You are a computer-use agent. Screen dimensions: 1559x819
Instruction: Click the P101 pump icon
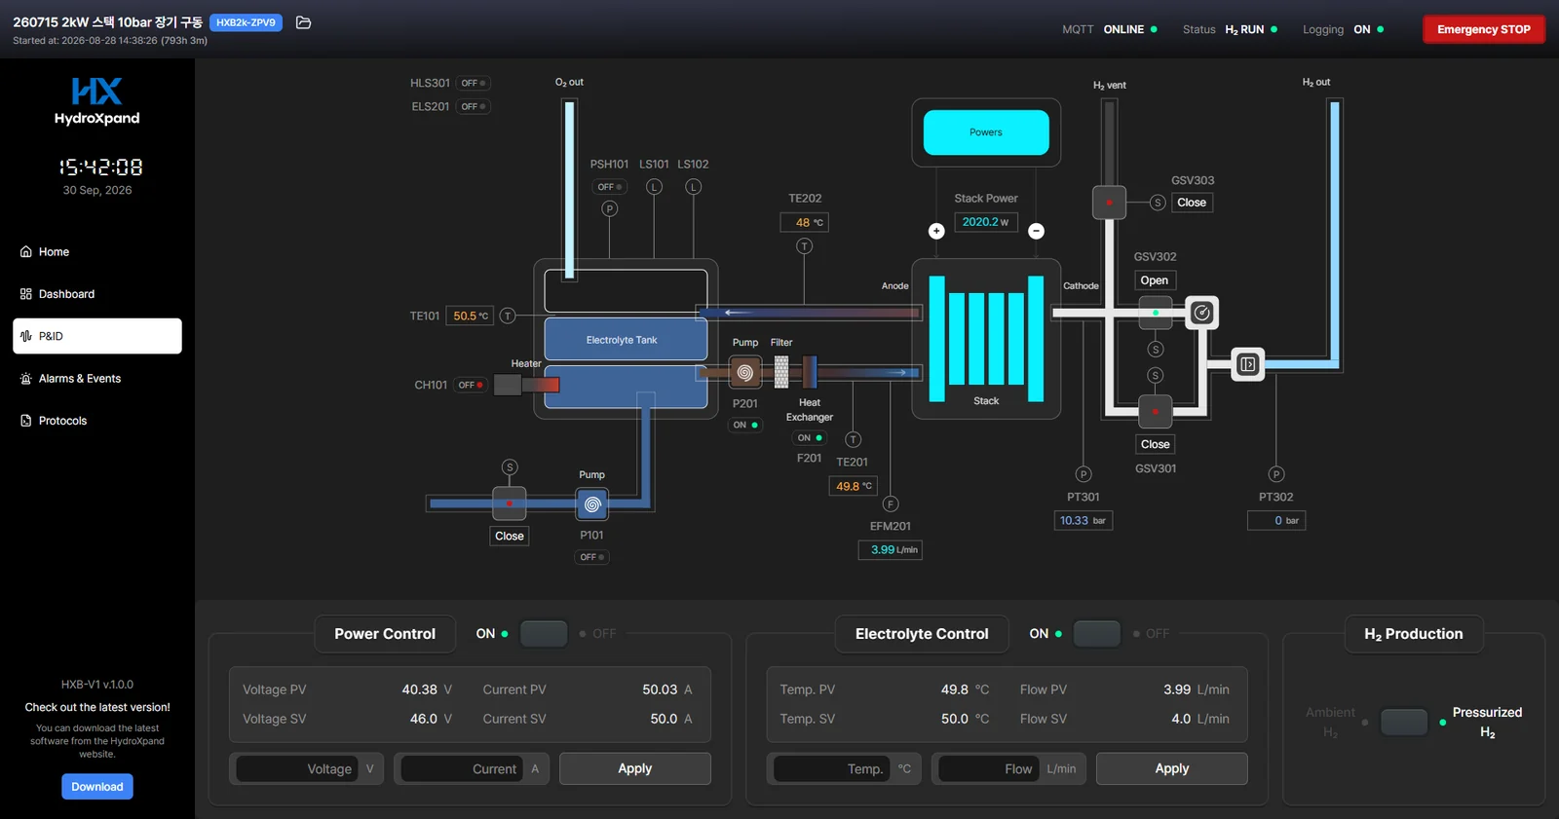pyautogui.click(x=592, y=504)
